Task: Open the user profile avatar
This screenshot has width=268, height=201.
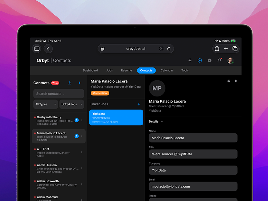Action: coord(230,60)
